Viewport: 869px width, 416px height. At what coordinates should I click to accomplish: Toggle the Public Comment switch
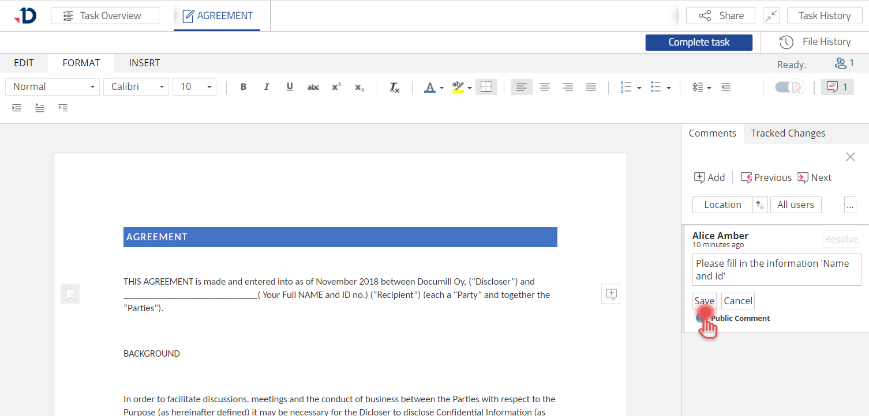(702, 318)
